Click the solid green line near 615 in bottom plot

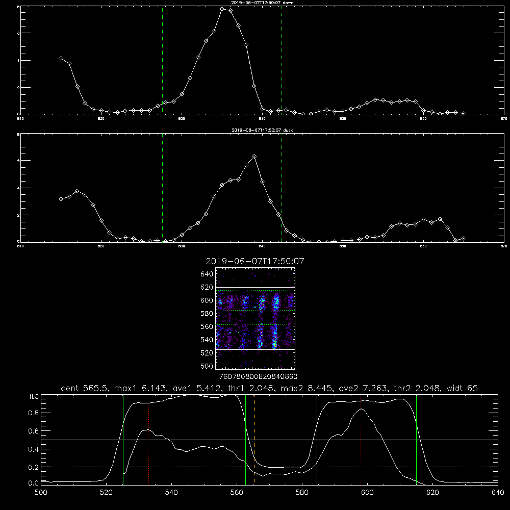pyautogui.click(x=416, y=439)
